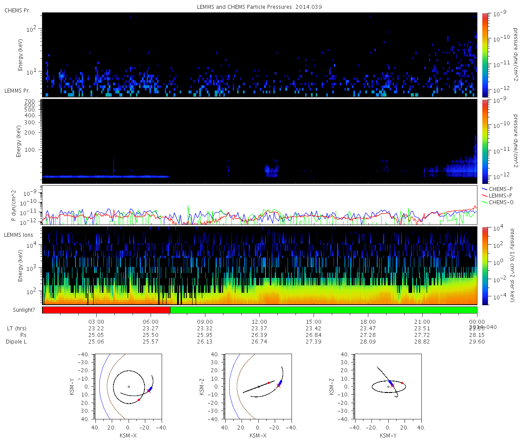
Task: Click the plot title at the top
Action: point(260,7)
